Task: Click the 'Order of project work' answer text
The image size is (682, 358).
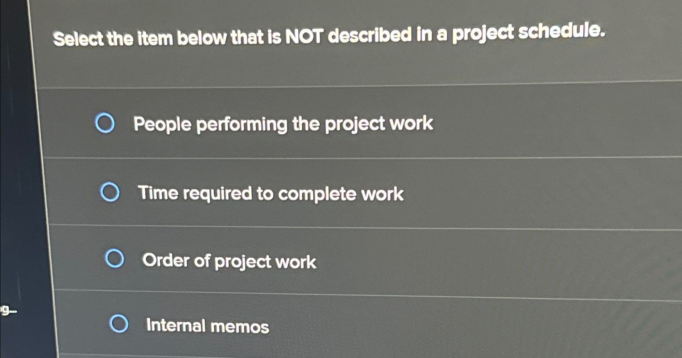Action: pos(229,261)
